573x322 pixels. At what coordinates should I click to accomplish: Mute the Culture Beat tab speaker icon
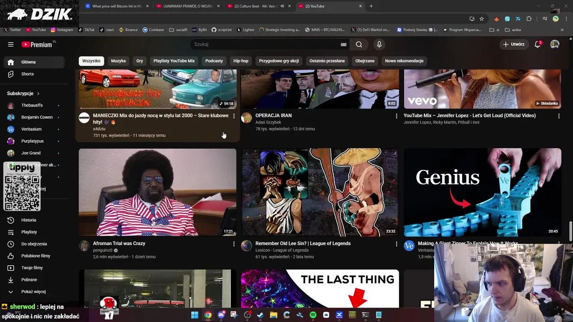(x=282, y=6)
